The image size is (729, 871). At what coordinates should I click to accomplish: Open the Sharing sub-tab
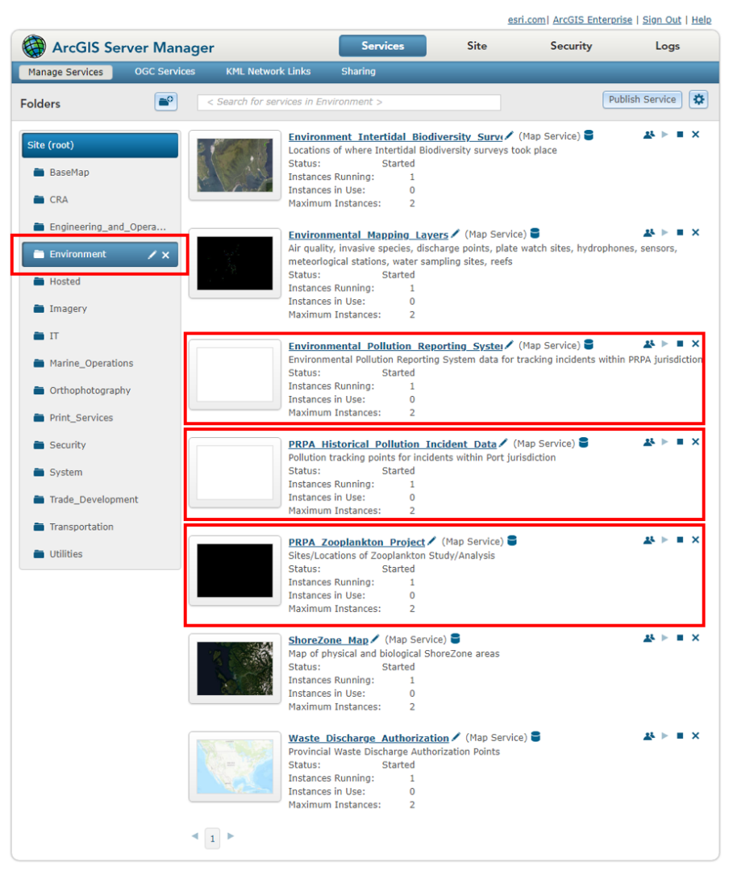click(x=358, y=72)
